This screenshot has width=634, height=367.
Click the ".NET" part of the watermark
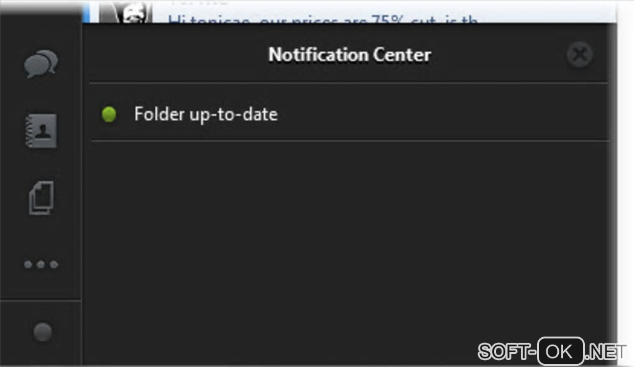coord(606,352)
